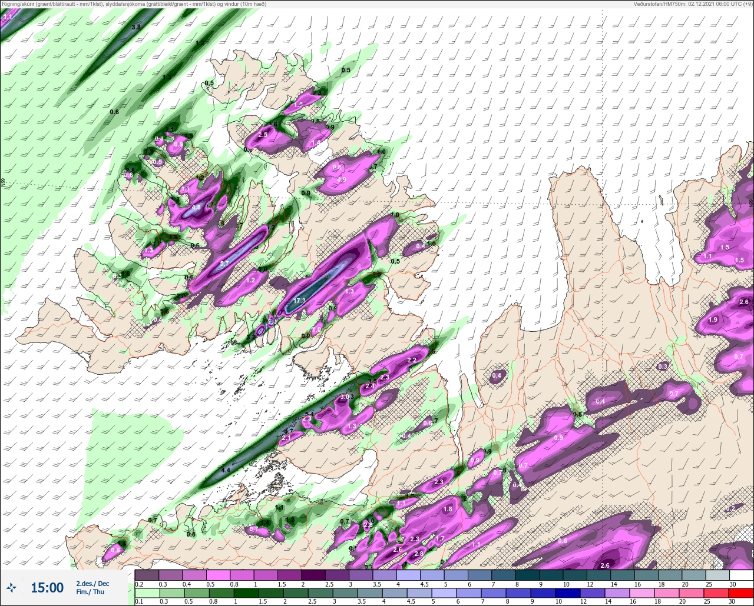Select upper legend lavender swatch starting at 4

408,575
